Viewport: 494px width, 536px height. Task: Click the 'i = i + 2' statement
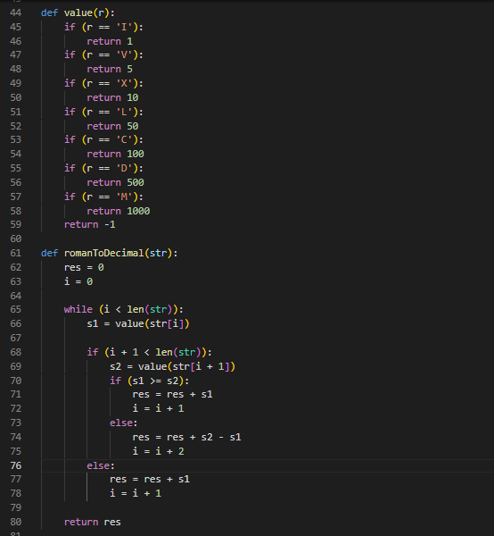[159, 451]
